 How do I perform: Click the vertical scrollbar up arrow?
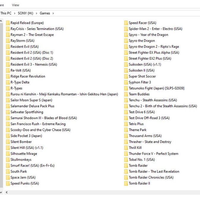pos(1,21)
